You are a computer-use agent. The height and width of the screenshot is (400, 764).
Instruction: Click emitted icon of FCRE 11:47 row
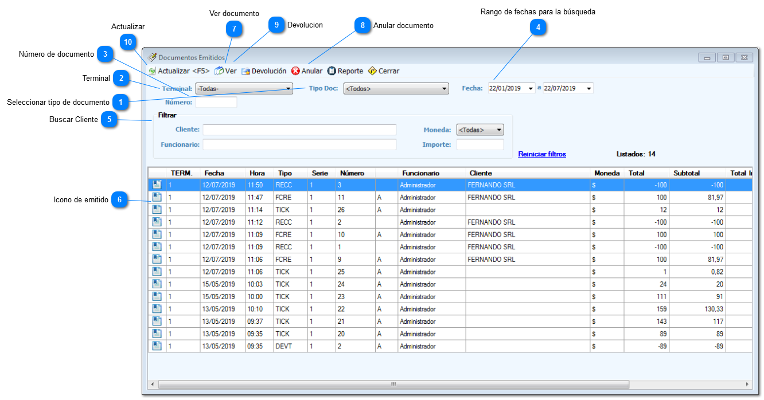click(x=157, y=197)
